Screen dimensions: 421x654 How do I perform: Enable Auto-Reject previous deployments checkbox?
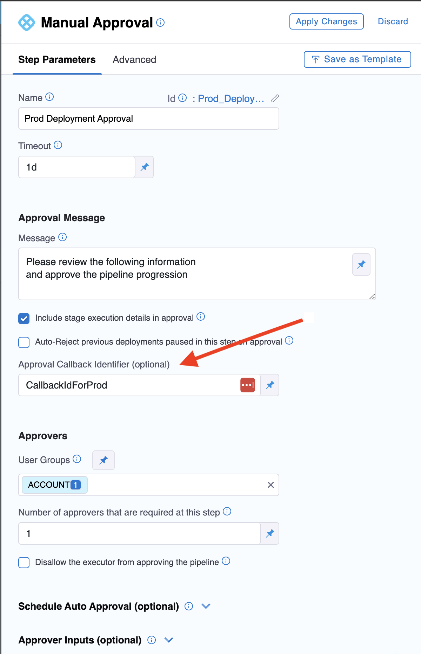point(24,342)
